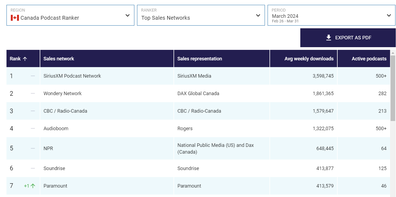Image resolution: width=396 pixels, height=197 pixels.
Task: Click CBC / Radio-Canada sales network cell
Action: pos(107,111)
